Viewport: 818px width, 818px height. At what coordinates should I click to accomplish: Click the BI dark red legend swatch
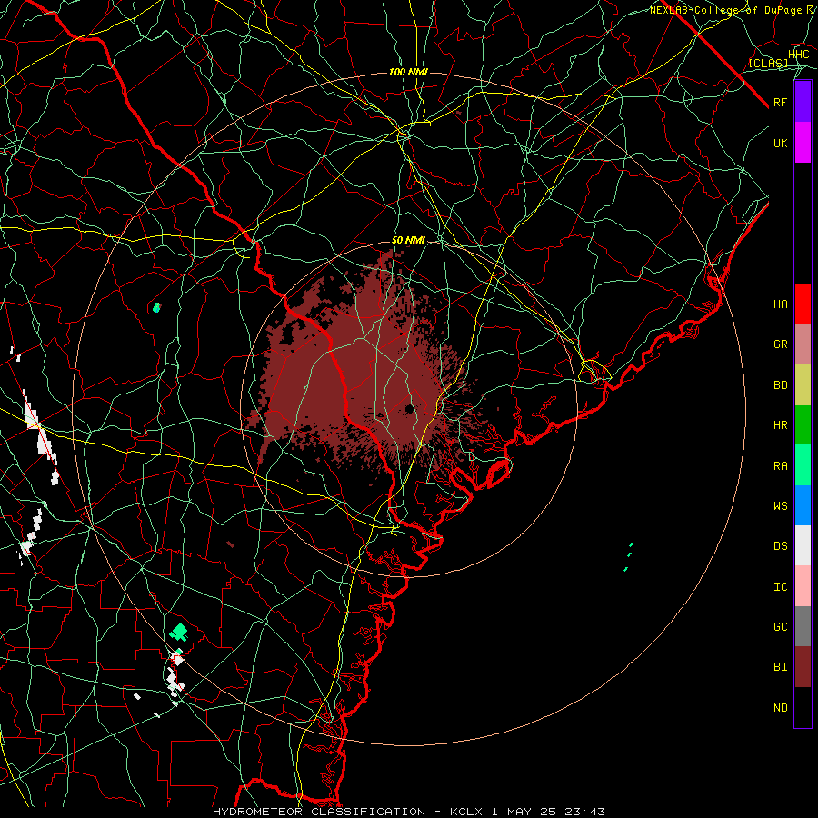click(x=803, y=667)
